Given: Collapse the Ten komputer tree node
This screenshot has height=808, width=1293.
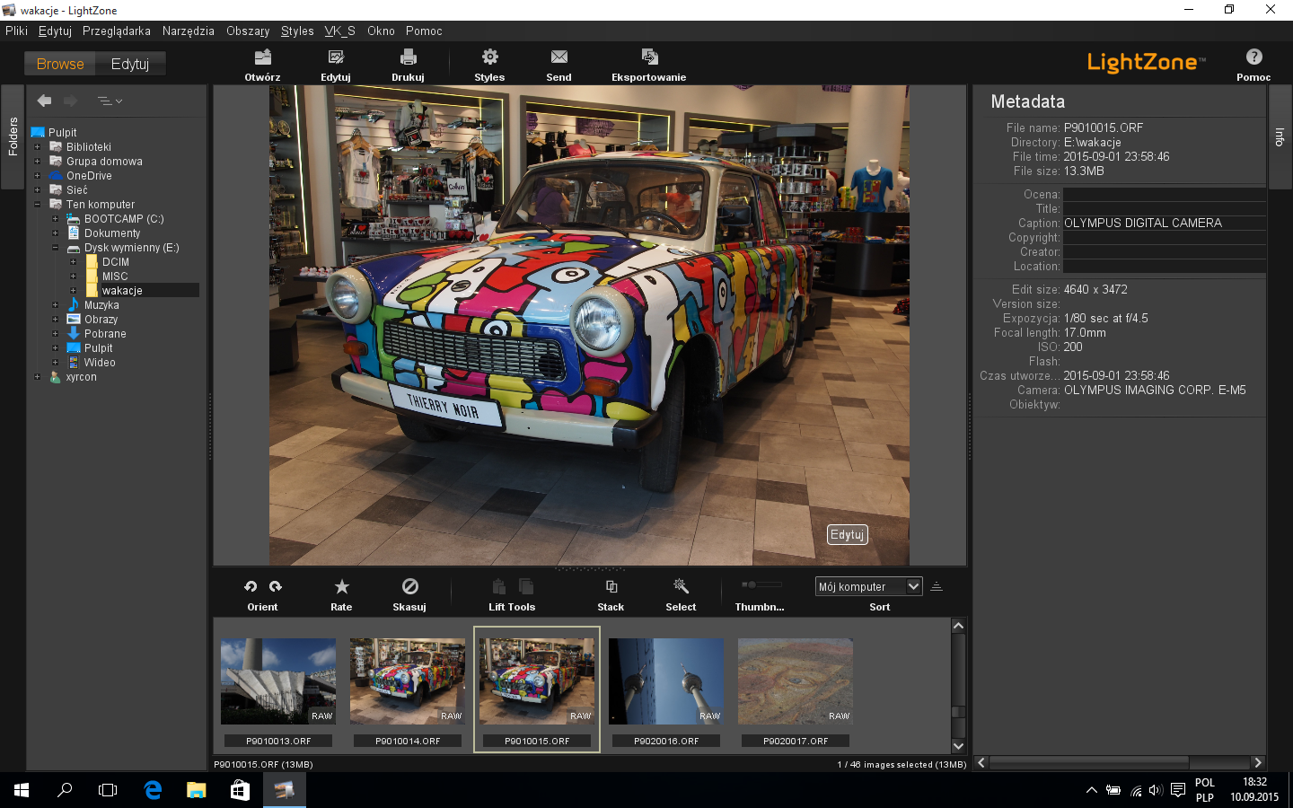Looking at the screenshot, I should [37, 205].
